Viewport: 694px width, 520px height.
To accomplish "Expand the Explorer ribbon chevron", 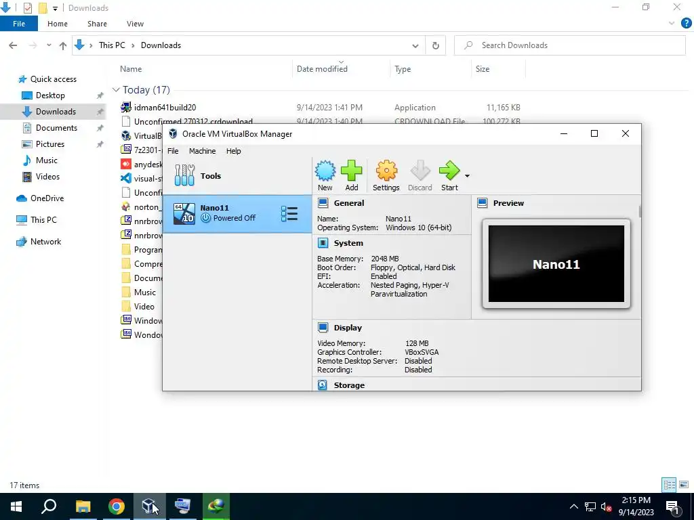I will click(x=672, y=24).
